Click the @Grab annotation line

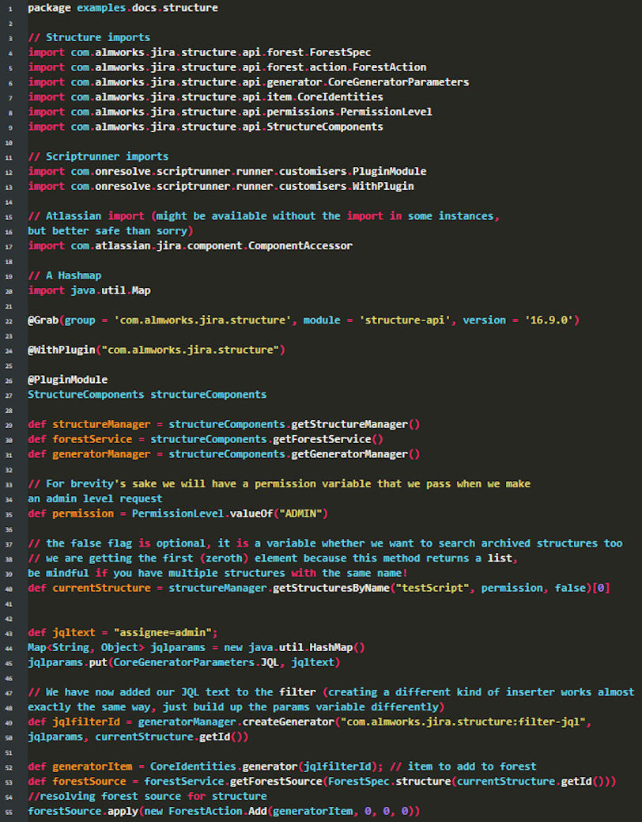coord(304,320)
